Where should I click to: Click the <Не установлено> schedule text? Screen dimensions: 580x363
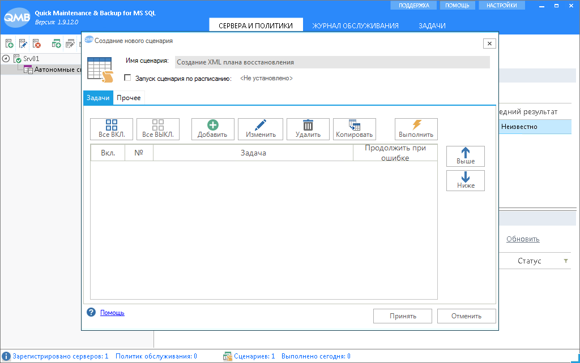click(x=266, y=78)
